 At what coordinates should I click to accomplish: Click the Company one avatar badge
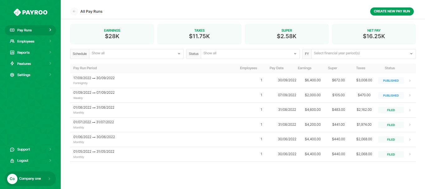[x=12, y=178]
